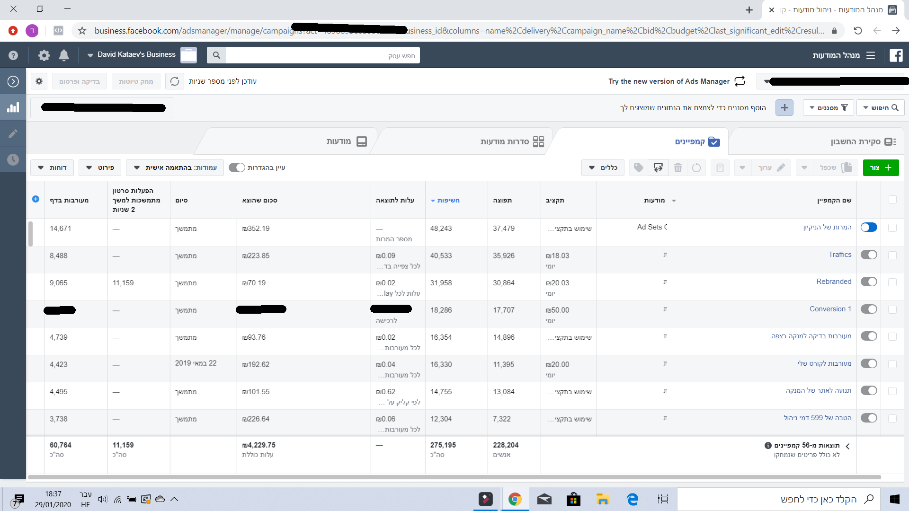Check the select-all header checkbox
The width and height of the screenshot is (909, 511).
[892, 200]
